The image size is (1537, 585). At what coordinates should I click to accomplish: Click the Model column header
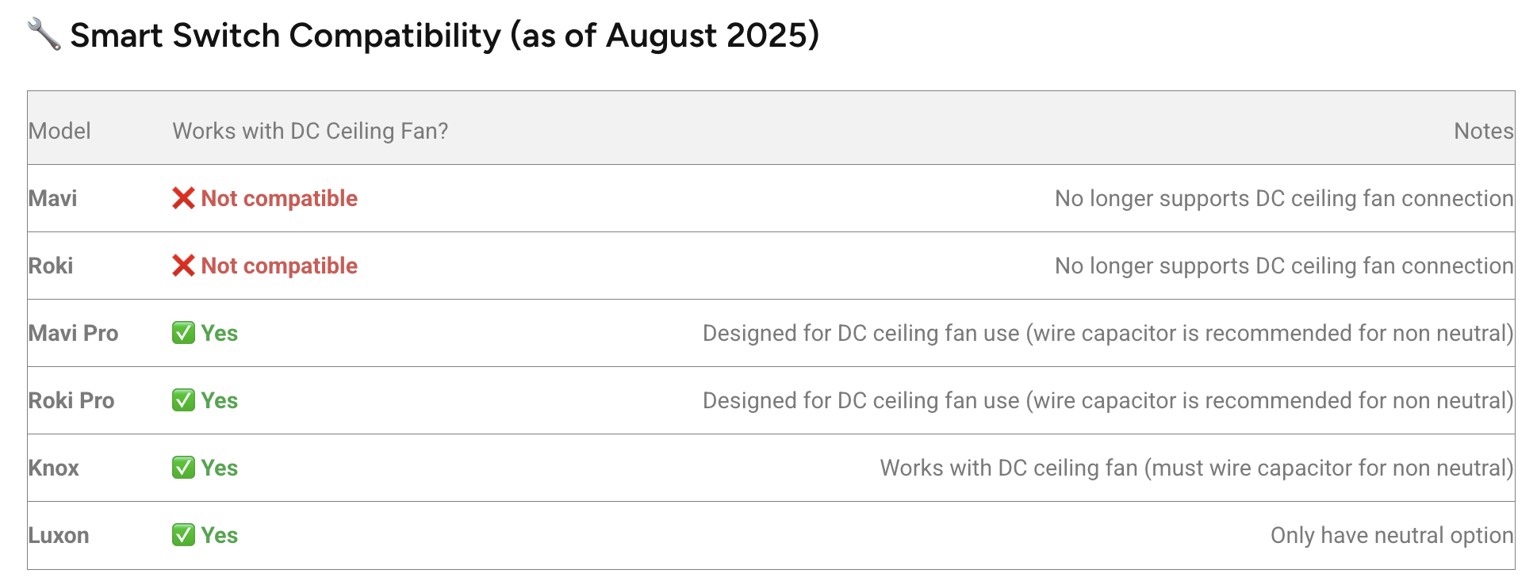click(x=59, y=131)
